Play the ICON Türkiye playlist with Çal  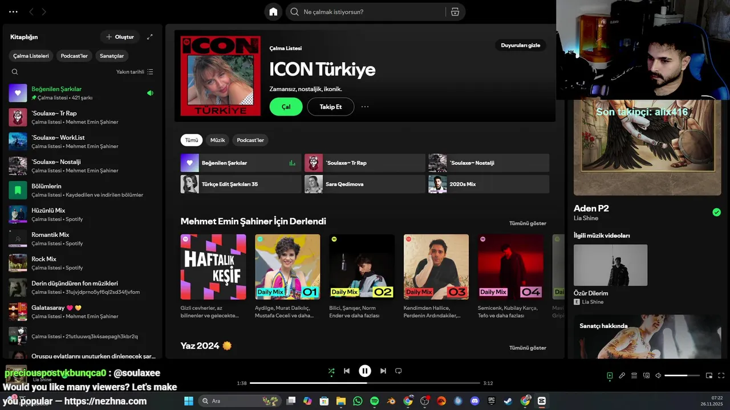point(286,106)
